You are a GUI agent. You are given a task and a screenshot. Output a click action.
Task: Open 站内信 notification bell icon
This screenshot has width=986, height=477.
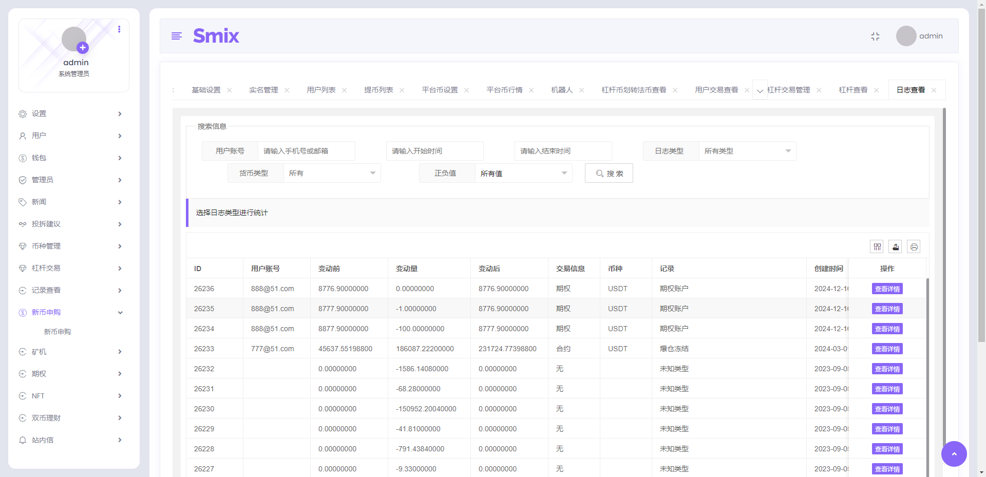point(22,440)
